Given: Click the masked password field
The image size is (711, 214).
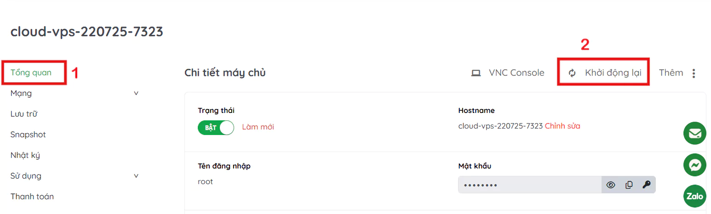Looking at the screenshot, I should (529, 185).
